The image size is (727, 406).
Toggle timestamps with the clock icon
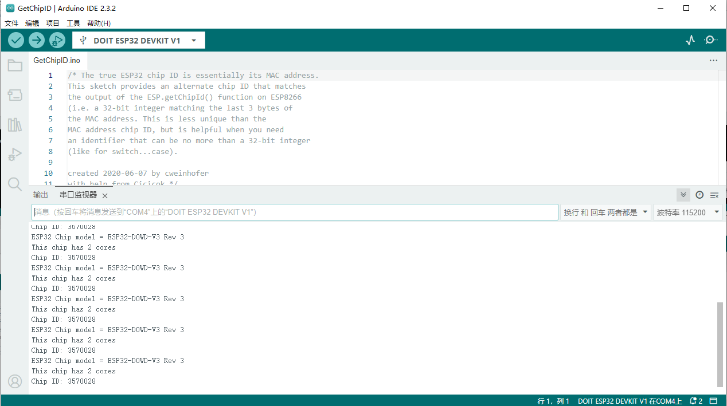[x=699, y=194]
